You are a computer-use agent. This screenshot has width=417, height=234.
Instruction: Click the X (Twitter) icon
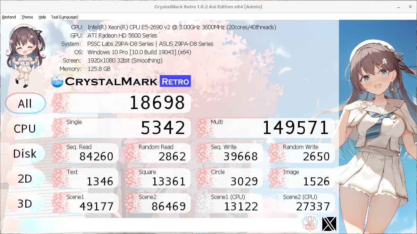(329, 224)
